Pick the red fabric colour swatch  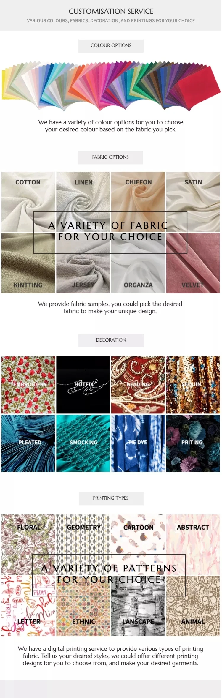click(201, 86)
